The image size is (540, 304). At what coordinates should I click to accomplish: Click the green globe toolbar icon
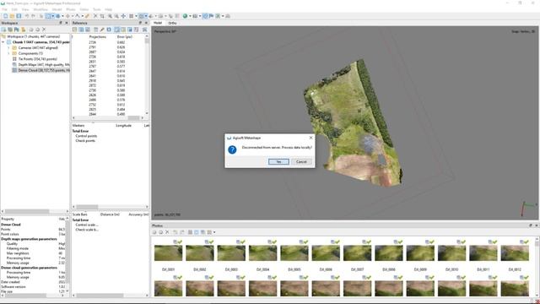click(186, 16)
